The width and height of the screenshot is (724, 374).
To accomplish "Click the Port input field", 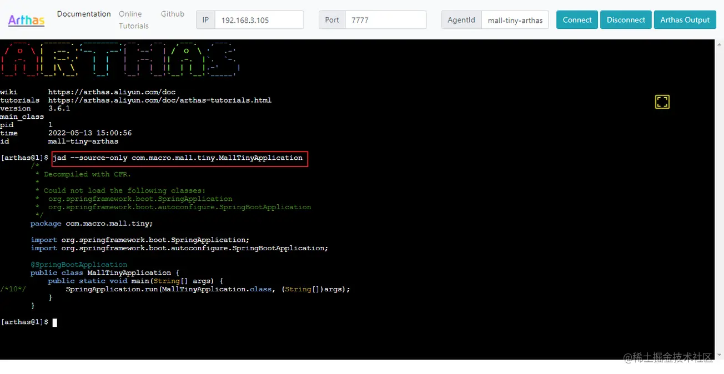I will coord(385,20).
